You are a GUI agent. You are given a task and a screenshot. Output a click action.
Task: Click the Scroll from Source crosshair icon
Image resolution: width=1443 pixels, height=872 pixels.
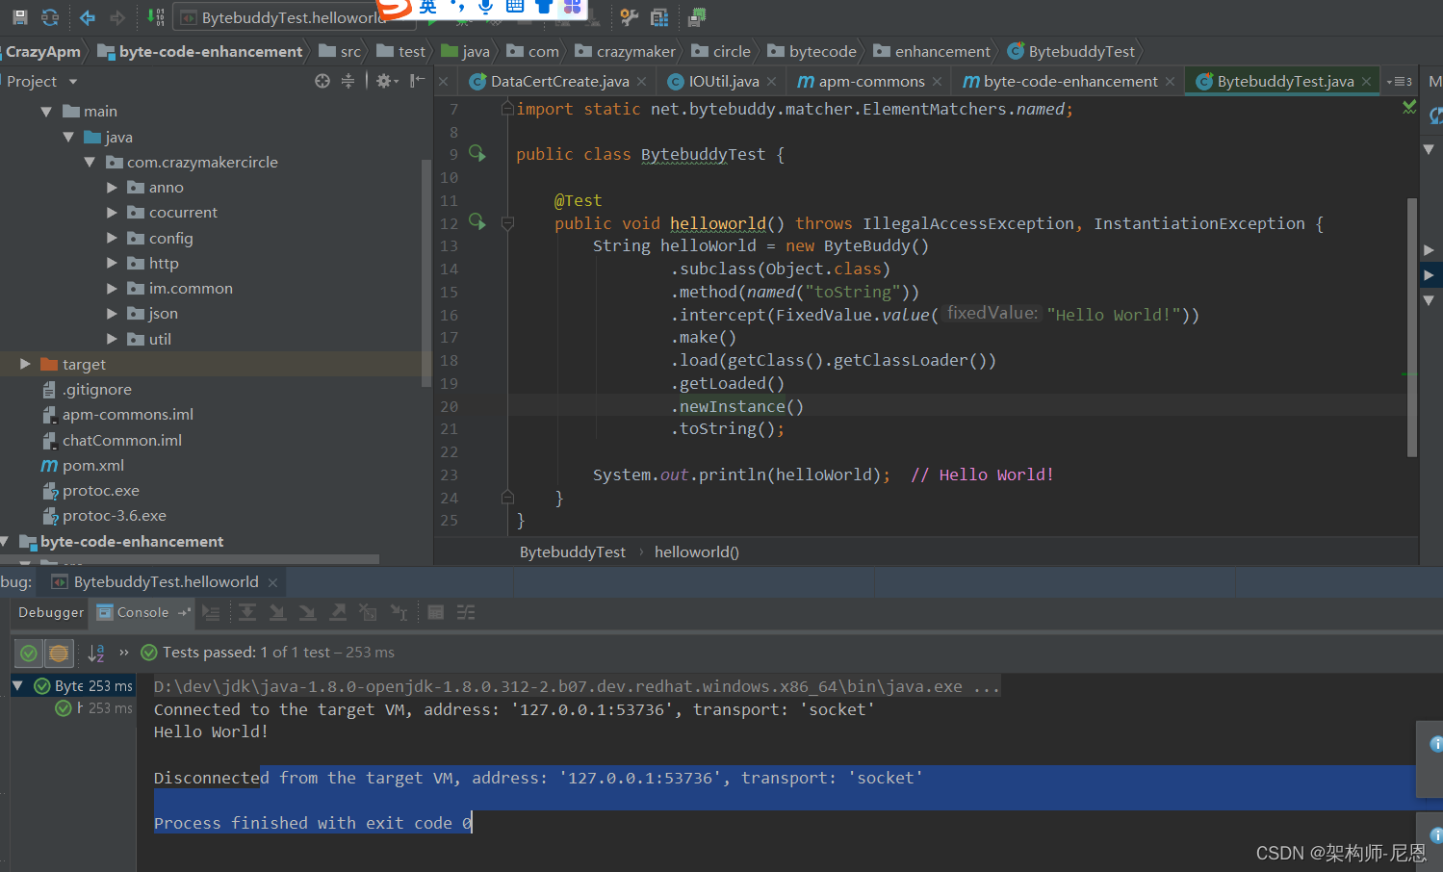coord(322,81)
